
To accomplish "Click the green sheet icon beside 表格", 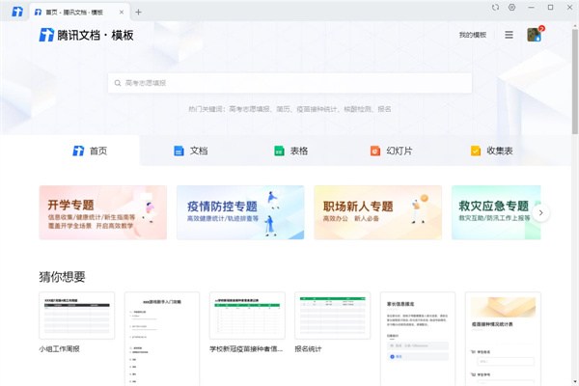I will (x=279, y=151).
